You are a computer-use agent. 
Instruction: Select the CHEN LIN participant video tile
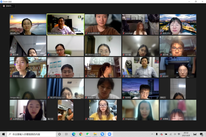pyautogui.click(x=66, y=46)
